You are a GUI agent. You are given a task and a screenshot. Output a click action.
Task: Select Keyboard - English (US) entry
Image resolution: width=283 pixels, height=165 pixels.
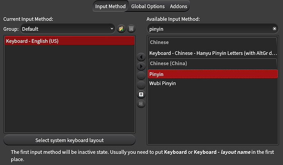tap(69, 41)
